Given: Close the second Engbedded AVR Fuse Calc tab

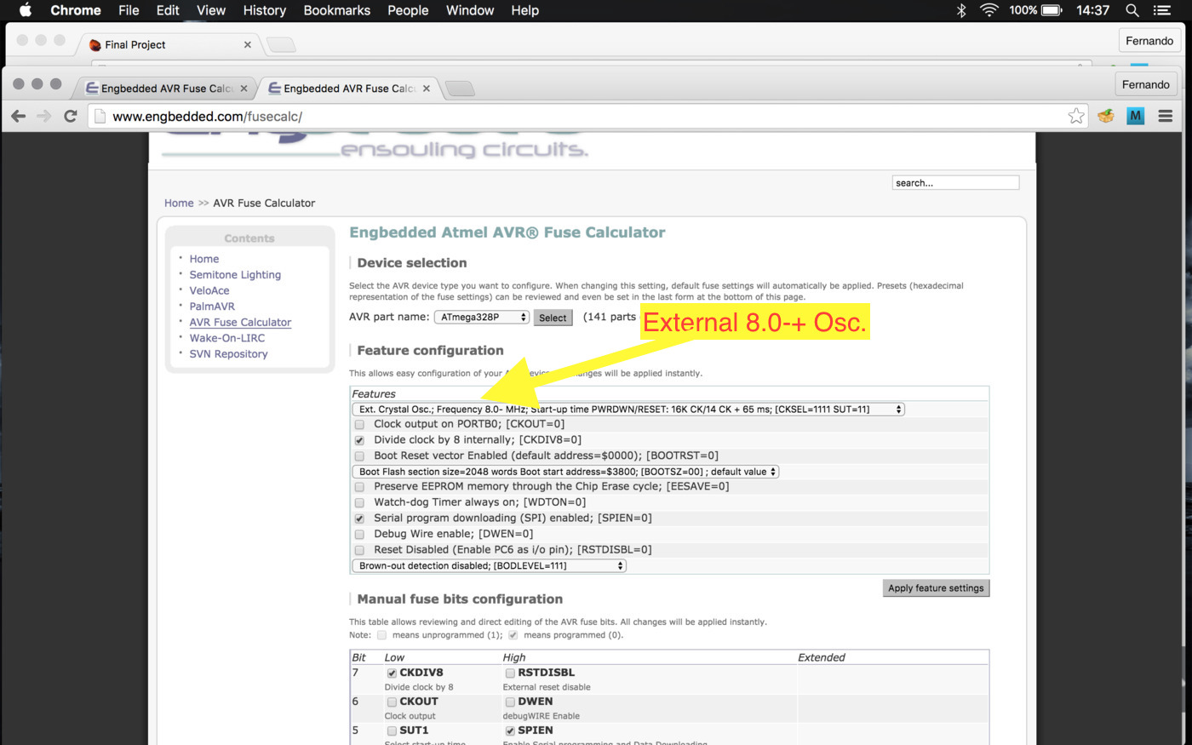Looking at the screenshot, I should (426, 89).
